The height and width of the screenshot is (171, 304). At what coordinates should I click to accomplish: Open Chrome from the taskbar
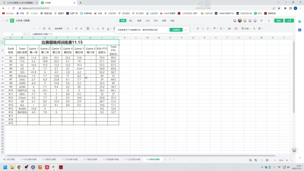click(x=19, y=167)
